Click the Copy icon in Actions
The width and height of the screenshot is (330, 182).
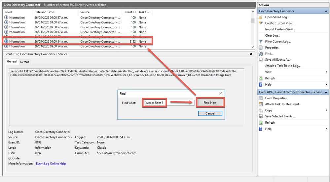click(x=261, y=110)
